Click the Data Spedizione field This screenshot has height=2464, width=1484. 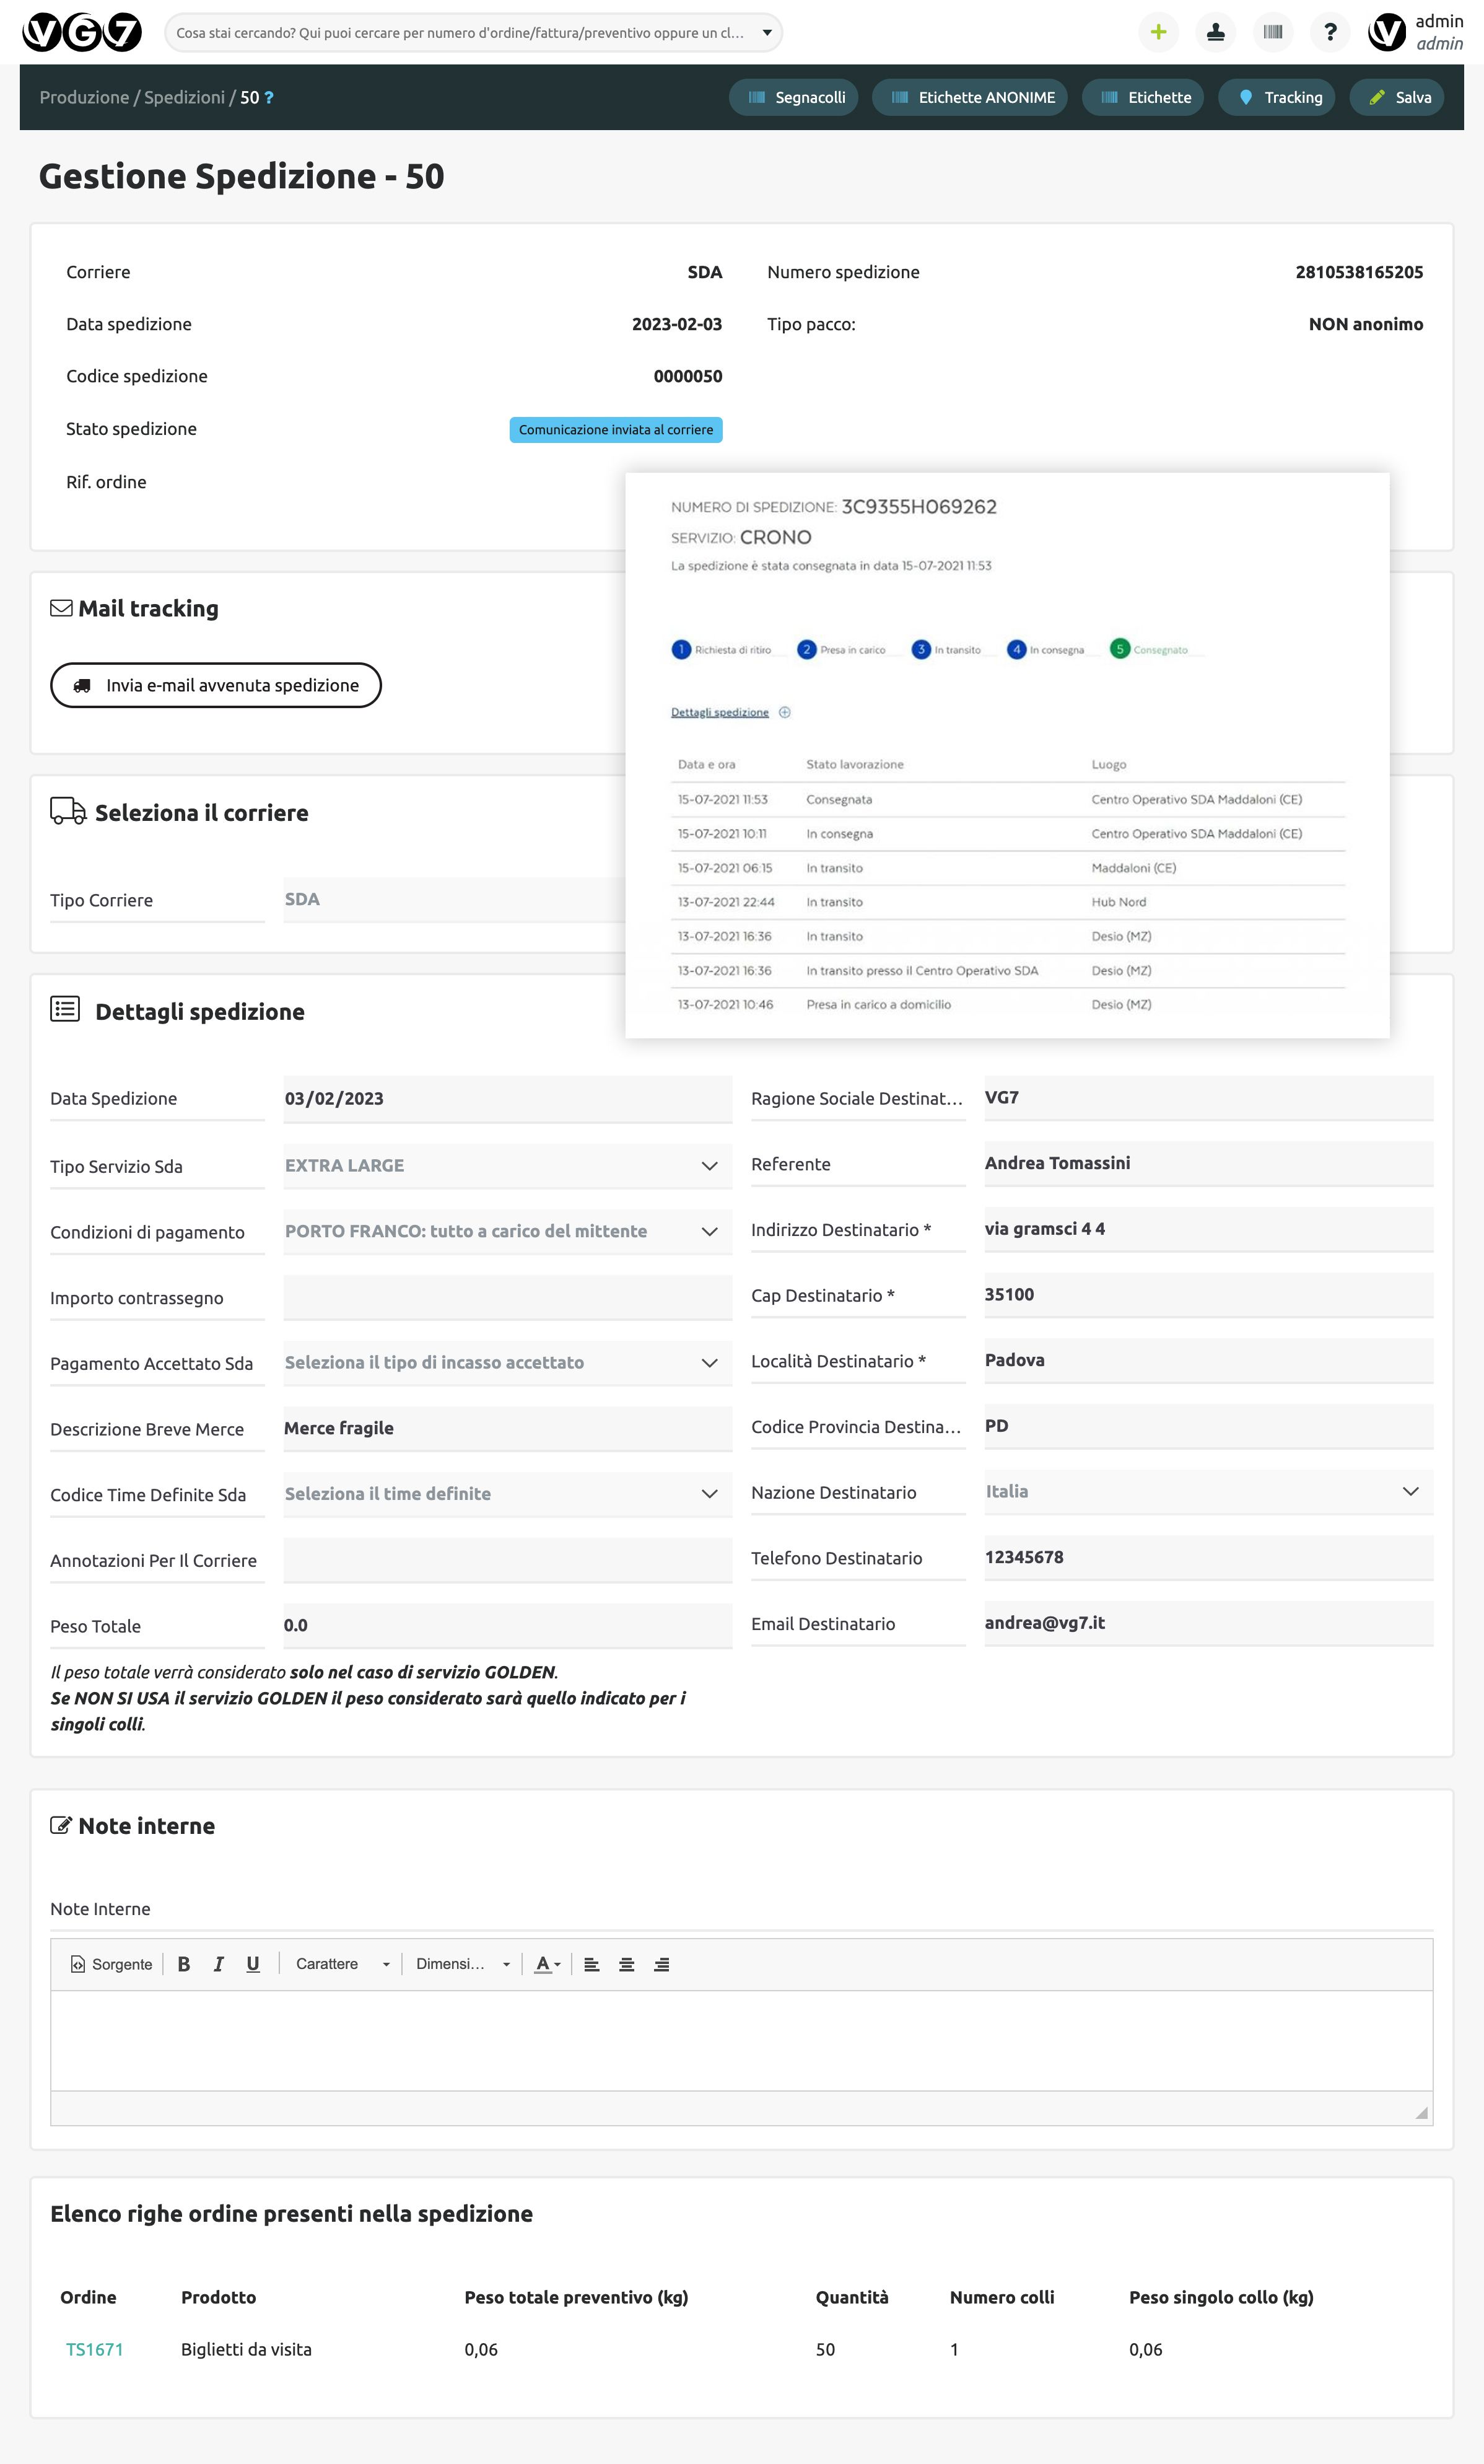pos(508,1098)
